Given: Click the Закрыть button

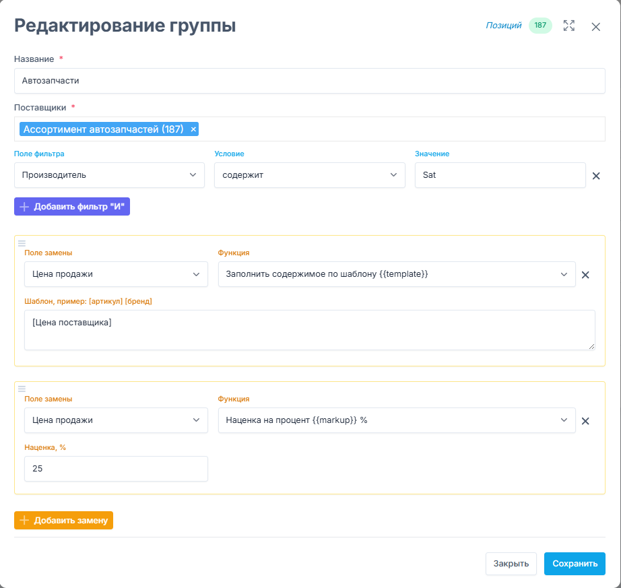Looking at the screenshot, I should [511, 564].
